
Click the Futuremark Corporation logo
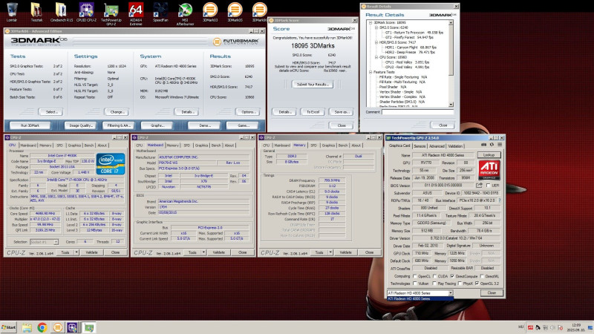point(236,42)
